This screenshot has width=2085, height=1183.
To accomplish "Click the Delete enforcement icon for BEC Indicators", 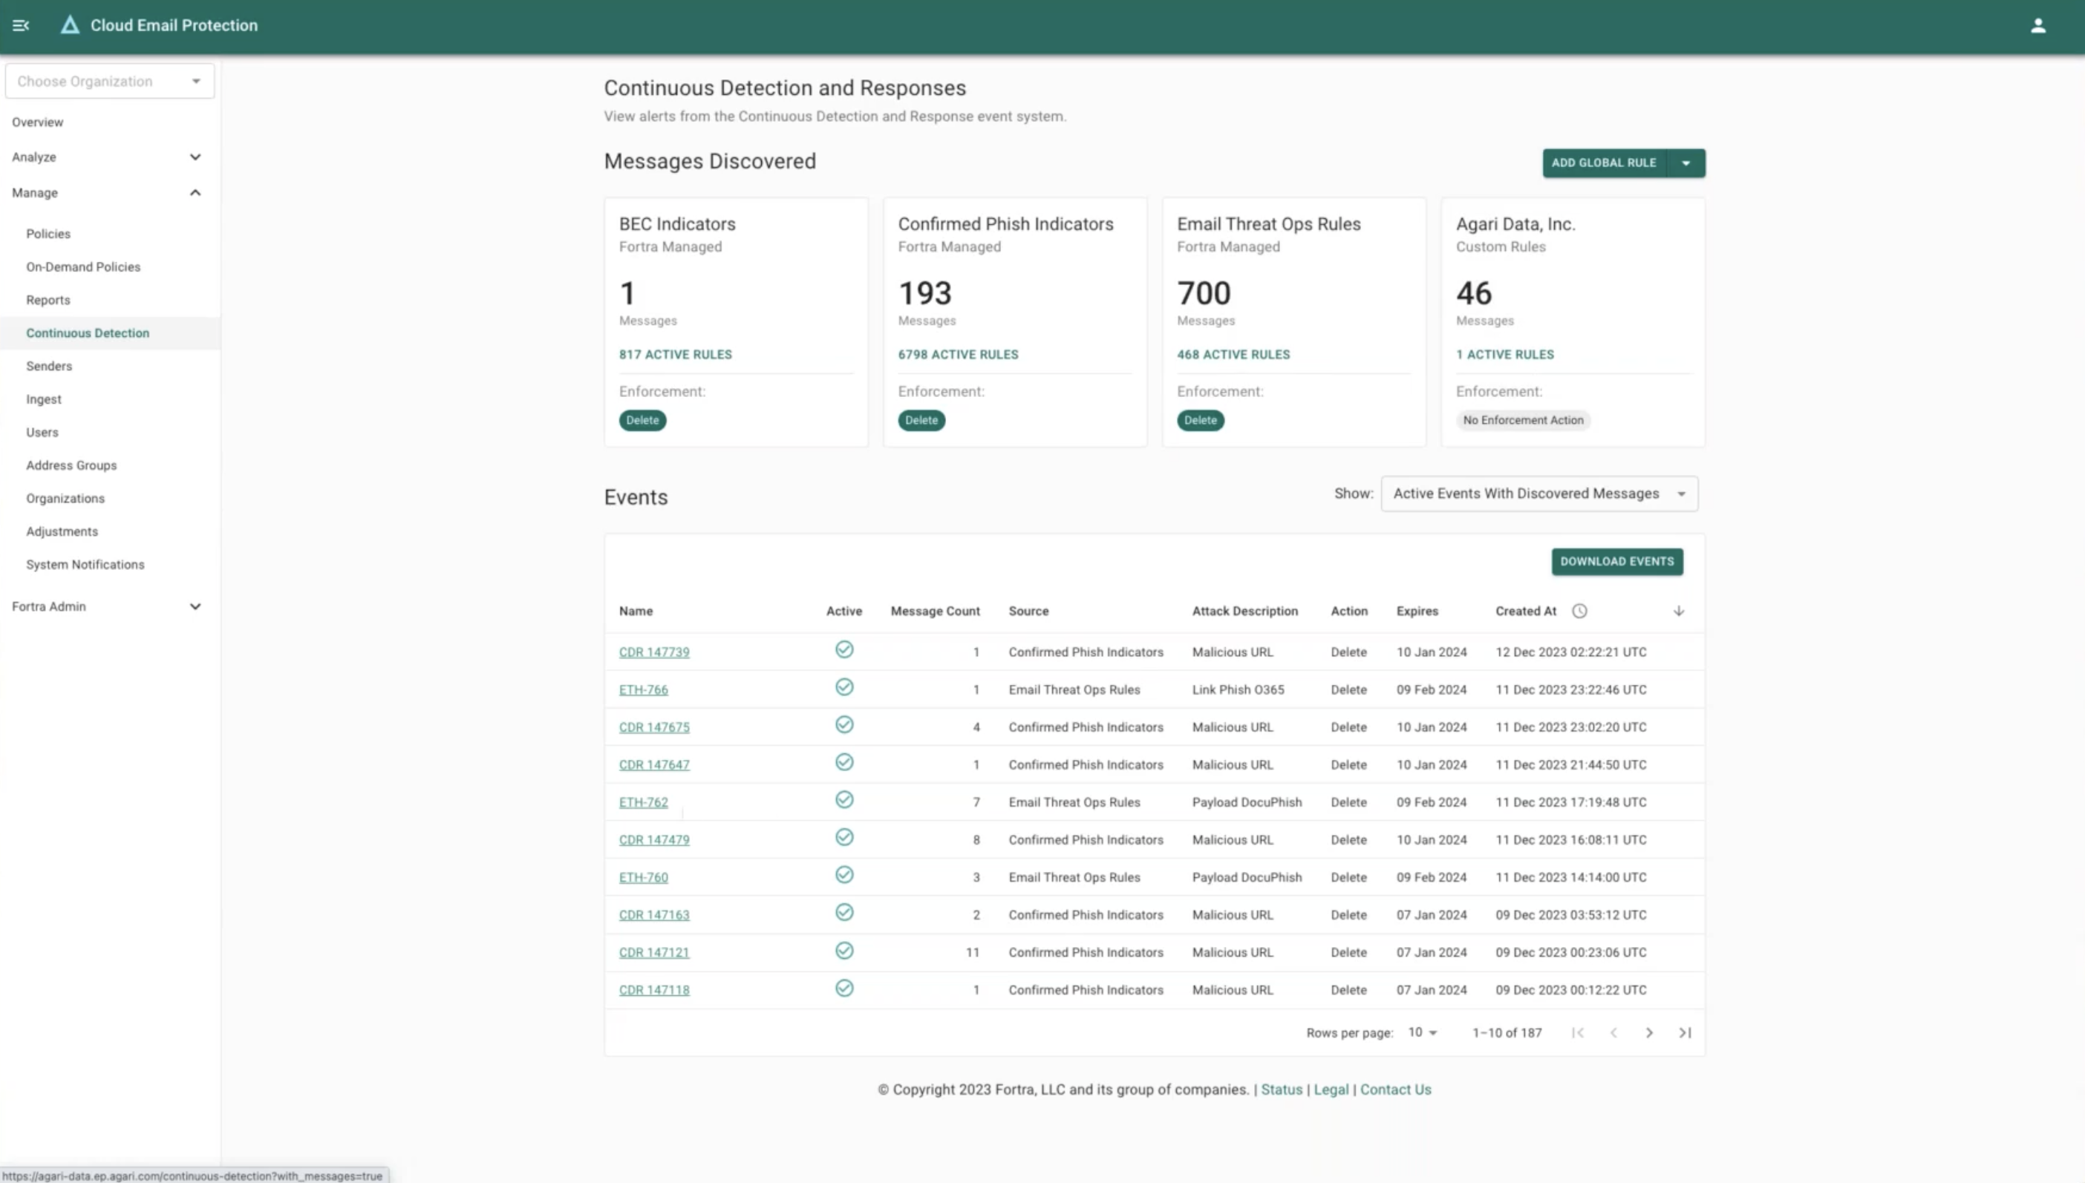I will [x=642, y=419].
